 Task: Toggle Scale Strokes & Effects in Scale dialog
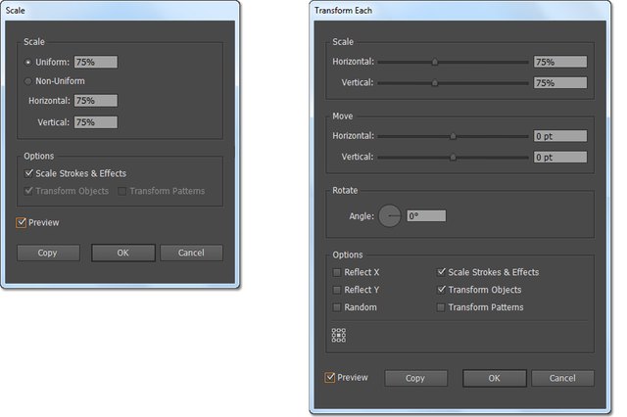click(28, 173)
